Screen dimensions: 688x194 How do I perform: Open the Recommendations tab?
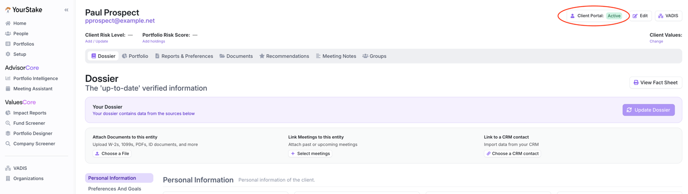[284, 56]
